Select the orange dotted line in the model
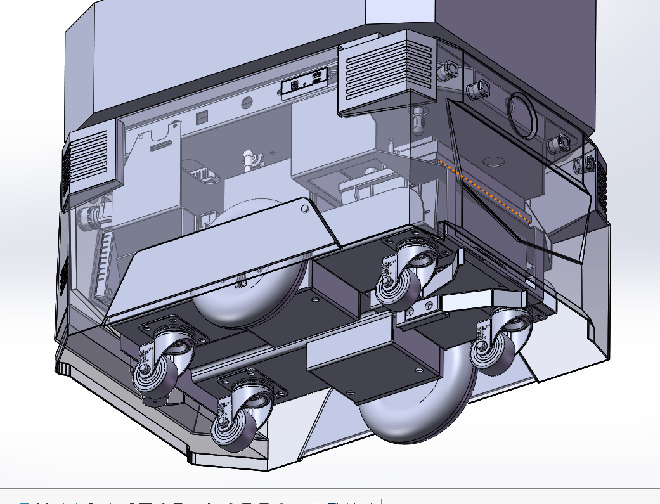Image resolution: width=660 pixels, height=504 pixels. (483, 190)
